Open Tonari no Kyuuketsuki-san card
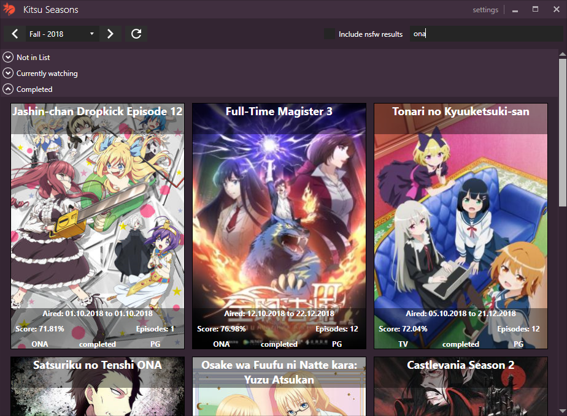Viewport: 567px width, 416px height. point(461,226)
